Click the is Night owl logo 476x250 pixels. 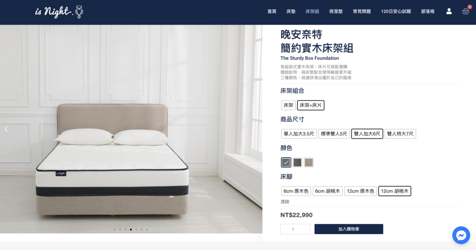click(x=59, y=12)
